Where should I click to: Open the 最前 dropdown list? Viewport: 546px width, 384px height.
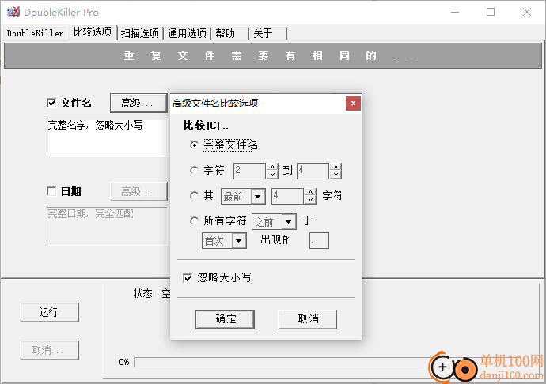[x=258, y=197]
